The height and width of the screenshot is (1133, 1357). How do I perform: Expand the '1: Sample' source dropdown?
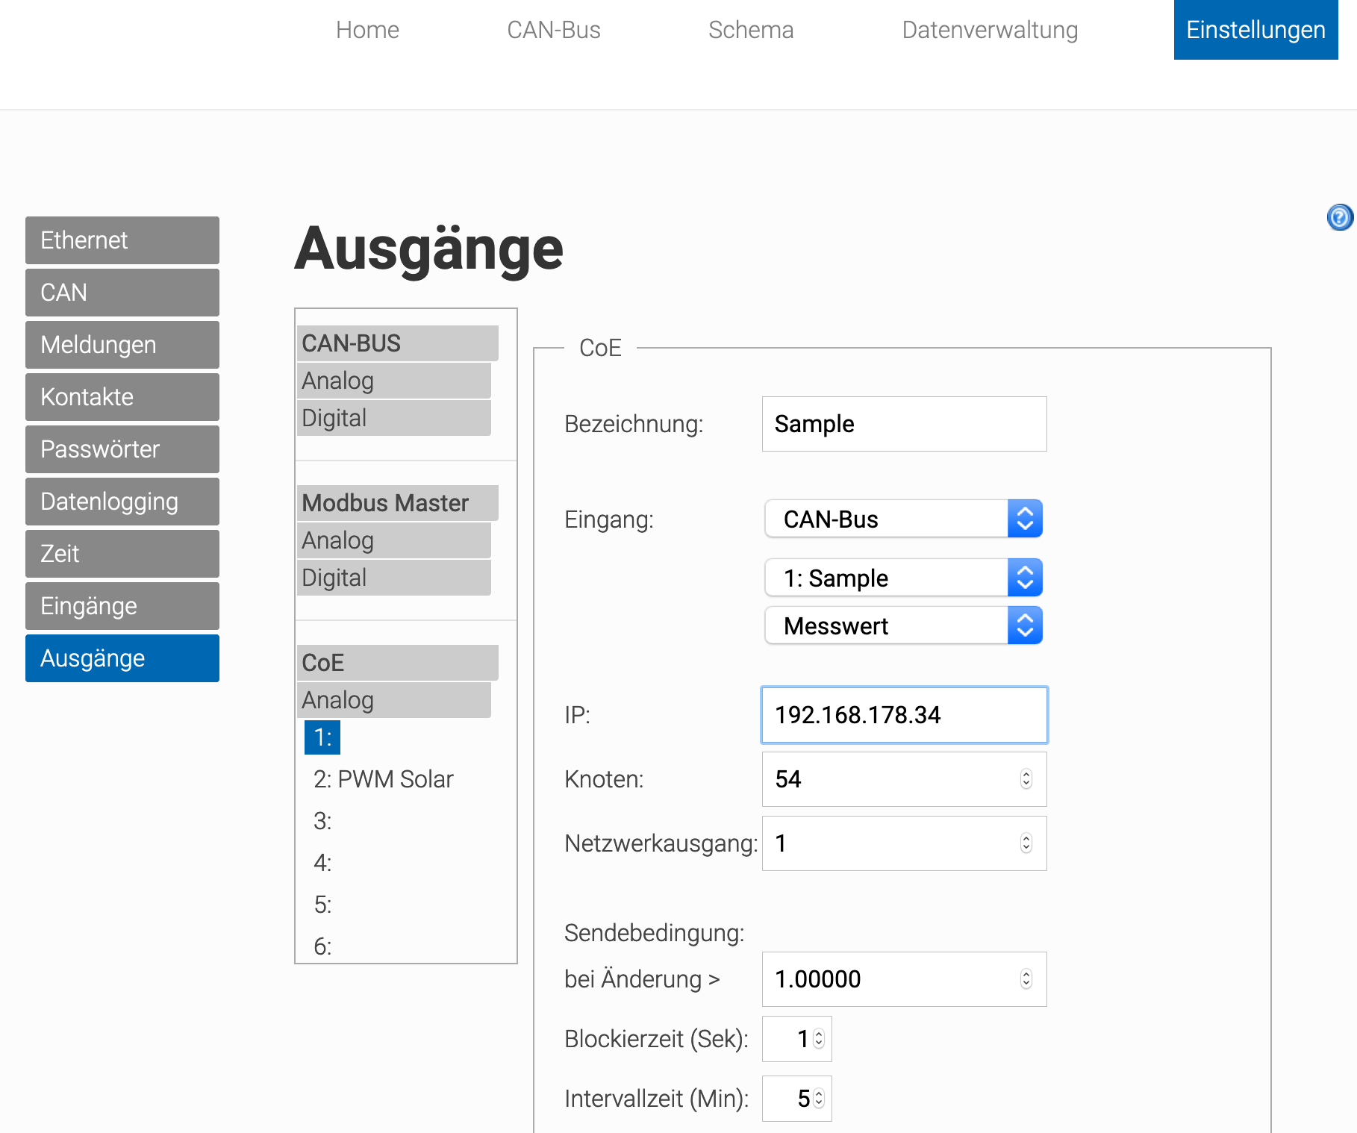pos(903,578)
